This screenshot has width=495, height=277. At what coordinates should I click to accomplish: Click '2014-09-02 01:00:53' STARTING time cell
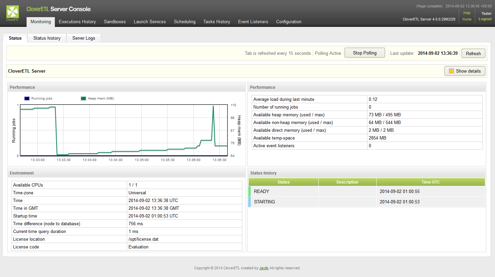pyautogui.click(x=399, y=202)
